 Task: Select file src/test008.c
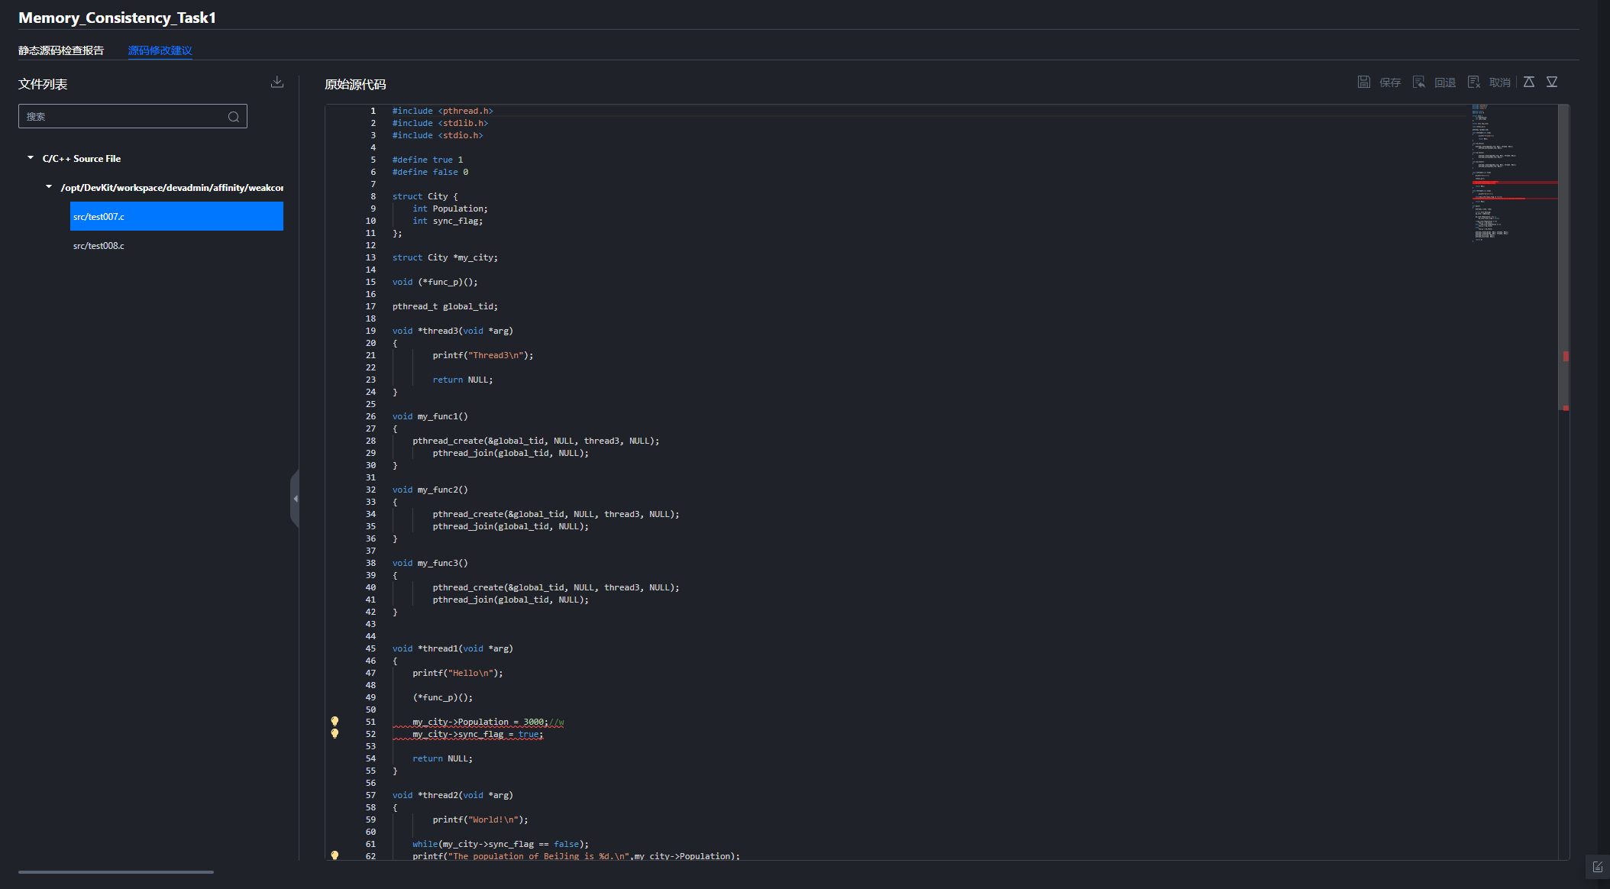(x=176, y=245)
